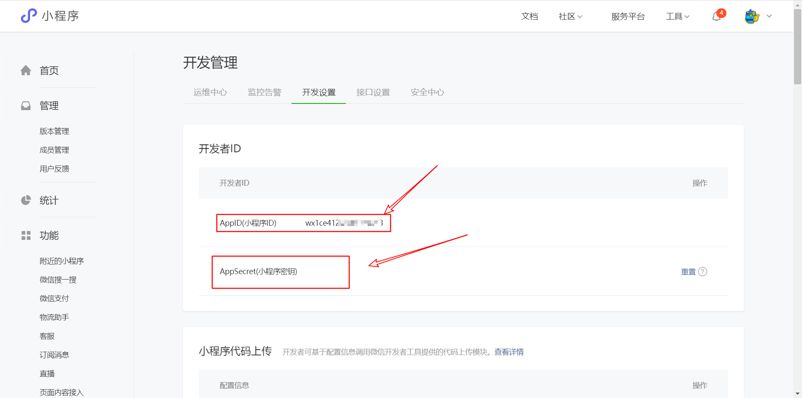Open 页面内容接入 in sidebar
The image size is (802, 398).
coord(61,392)
